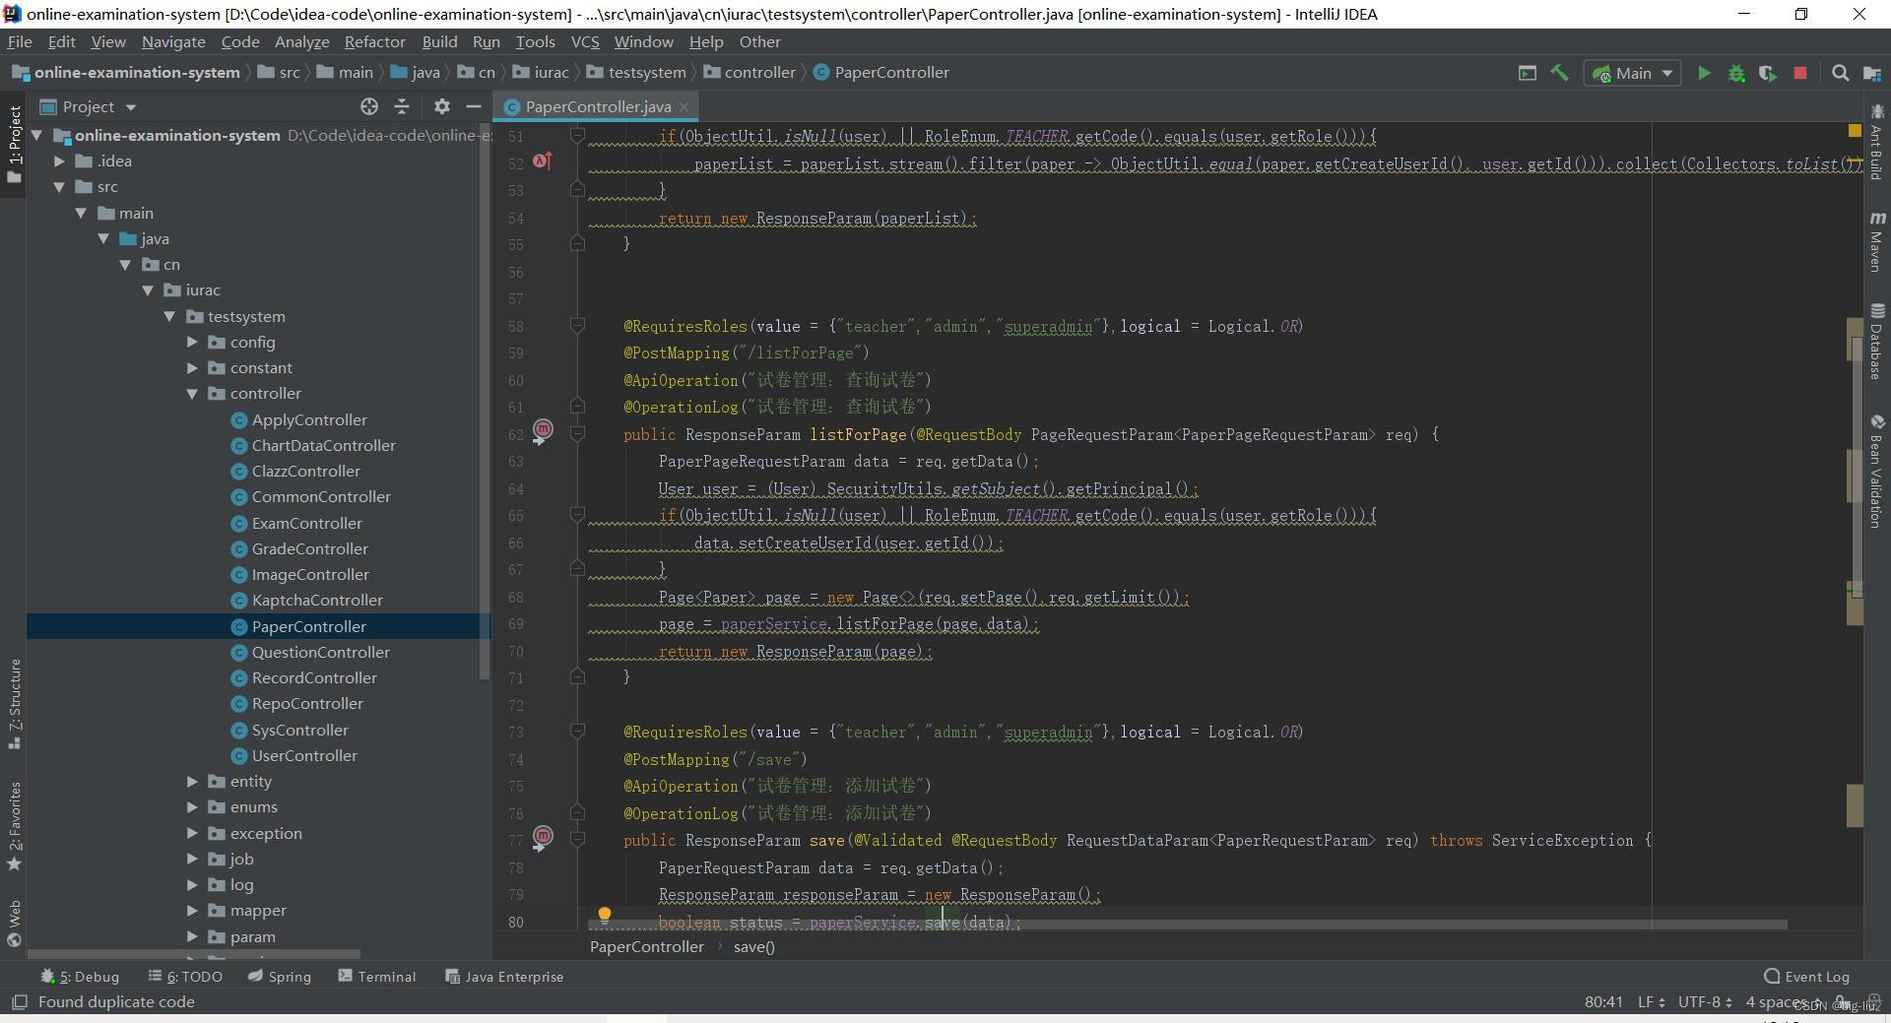Start debugging with the bug icon
The width and height of the screenshot is (1891, 1023).
[1735, 73]
